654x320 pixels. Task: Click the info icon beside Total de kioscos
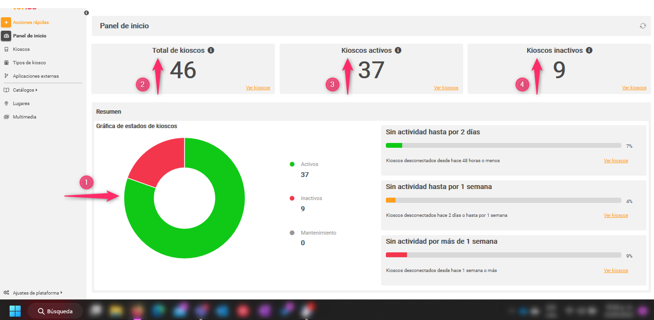click(x=211, y=50)
